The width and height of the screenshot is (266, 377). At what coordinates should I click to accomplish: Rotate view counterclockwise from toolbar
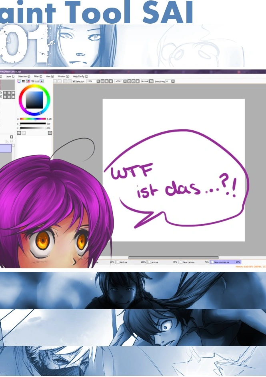tap(129, 81)
